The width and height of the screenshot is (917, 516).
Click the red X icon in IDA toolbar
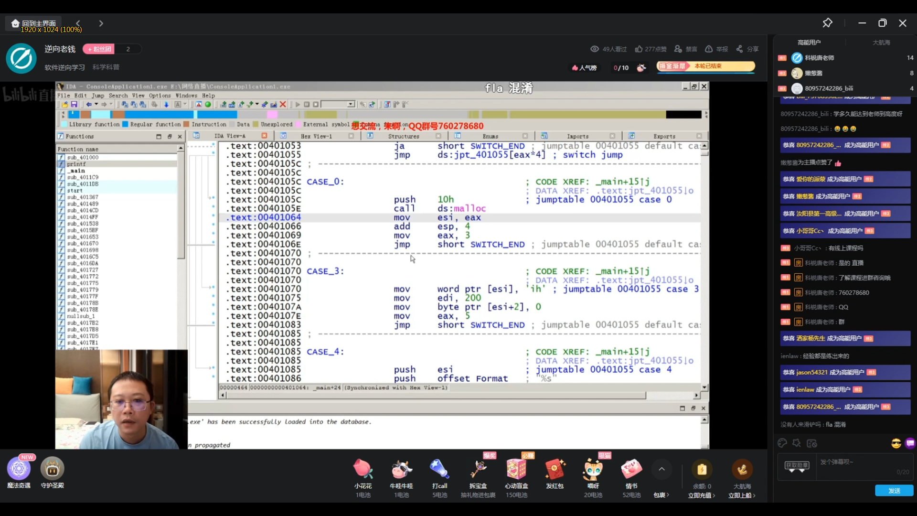[283, 104]
